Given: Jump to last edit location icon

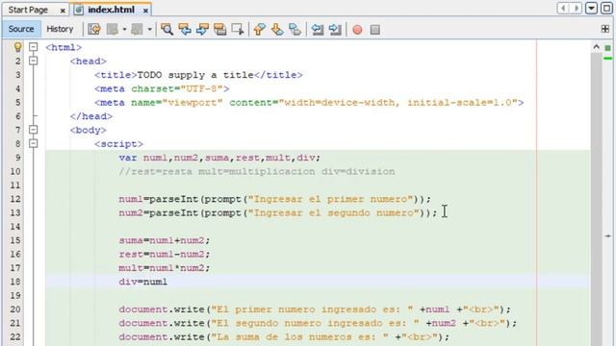Looking at the screenshot, I should tap(94, 30).
